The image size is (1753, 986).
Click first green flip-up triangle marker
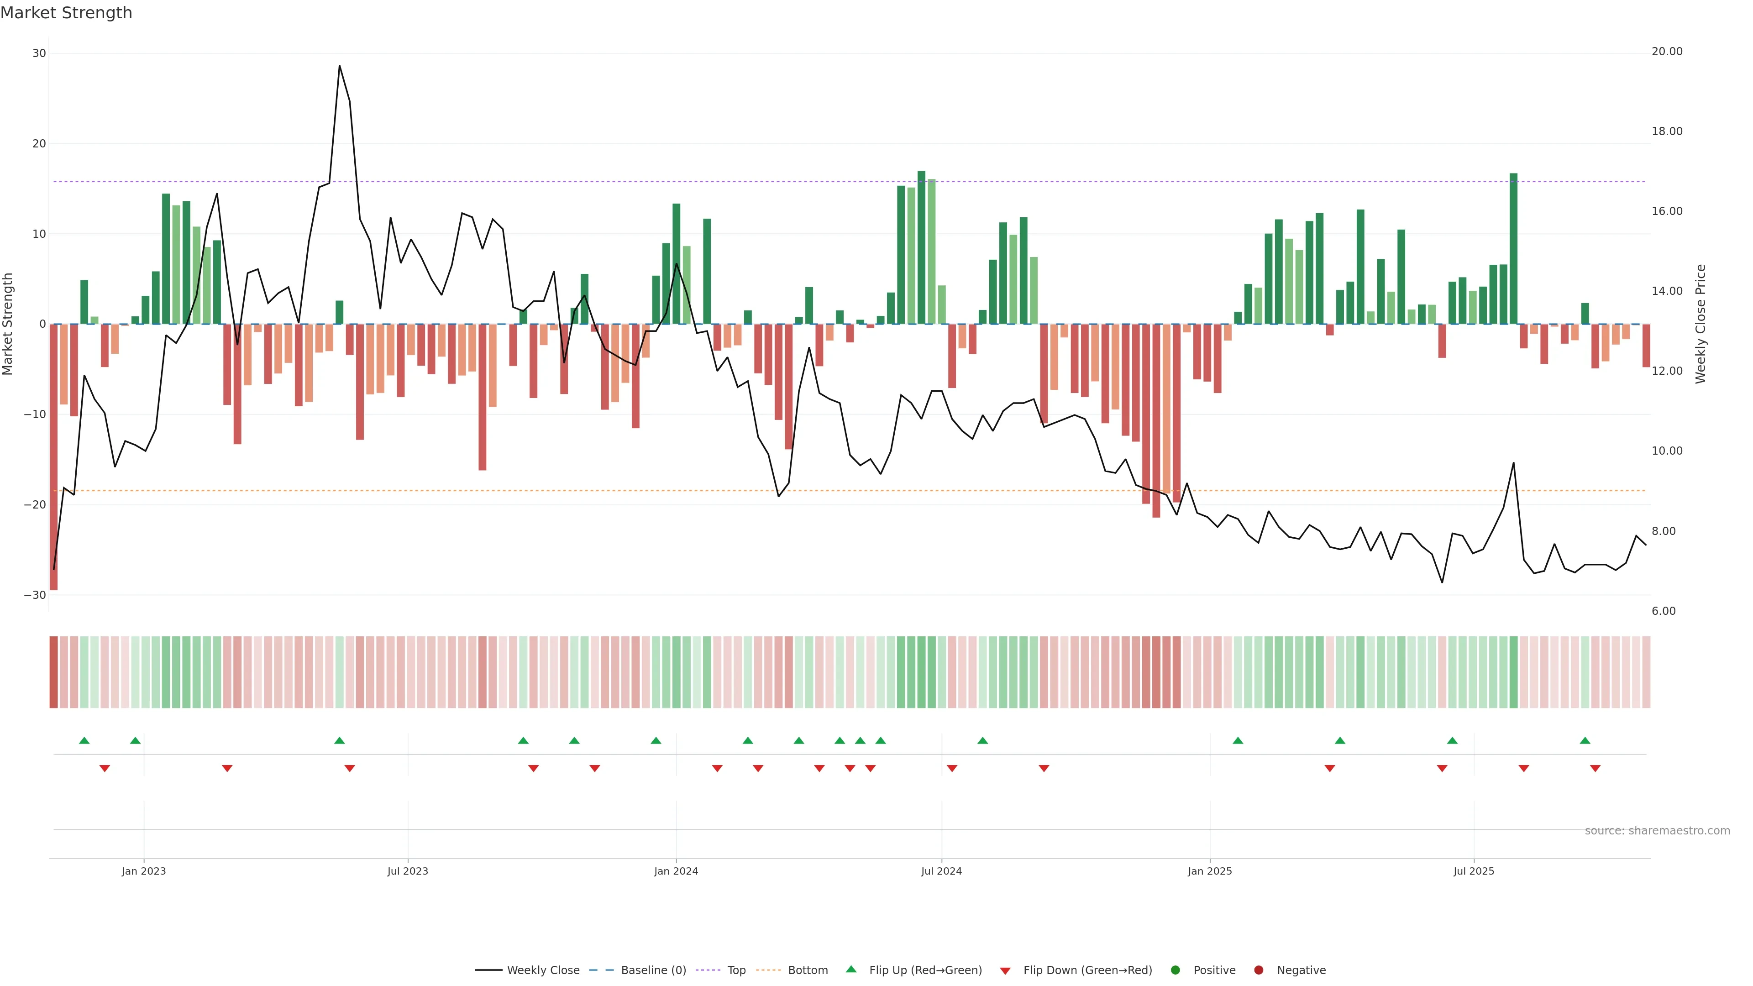pyautogui.click(x=84, y=740)
